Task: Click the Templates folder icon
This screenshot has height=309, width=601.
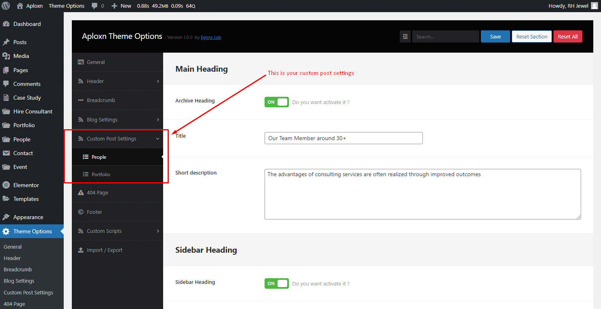Action: (x=6, y=199)
